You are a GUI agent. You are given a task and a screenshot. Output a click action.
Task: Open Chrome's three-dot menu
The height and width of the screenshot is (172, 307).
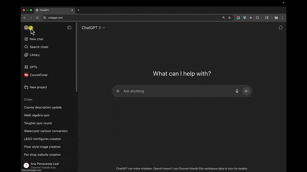point(282,18)
